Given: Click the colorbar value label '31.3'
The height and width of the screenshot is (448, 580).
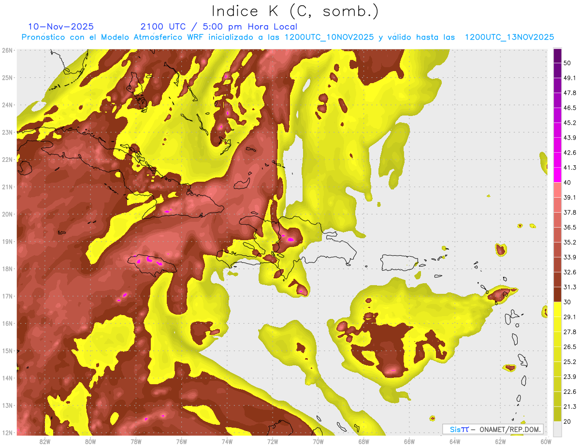Looking at the screenshot, I should coord(569,287).
